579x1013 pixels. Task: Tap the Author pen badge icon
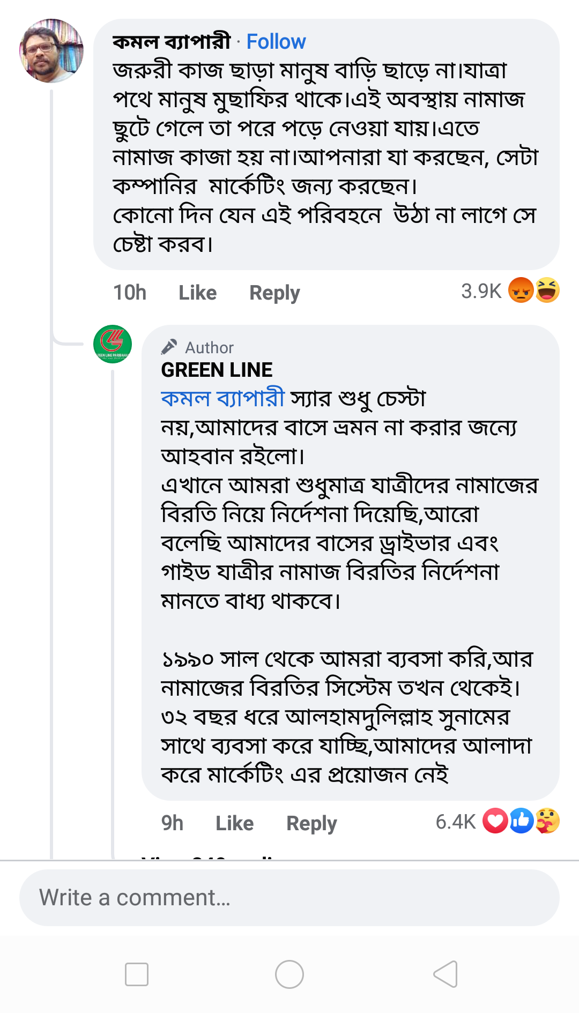click(169, 347)
